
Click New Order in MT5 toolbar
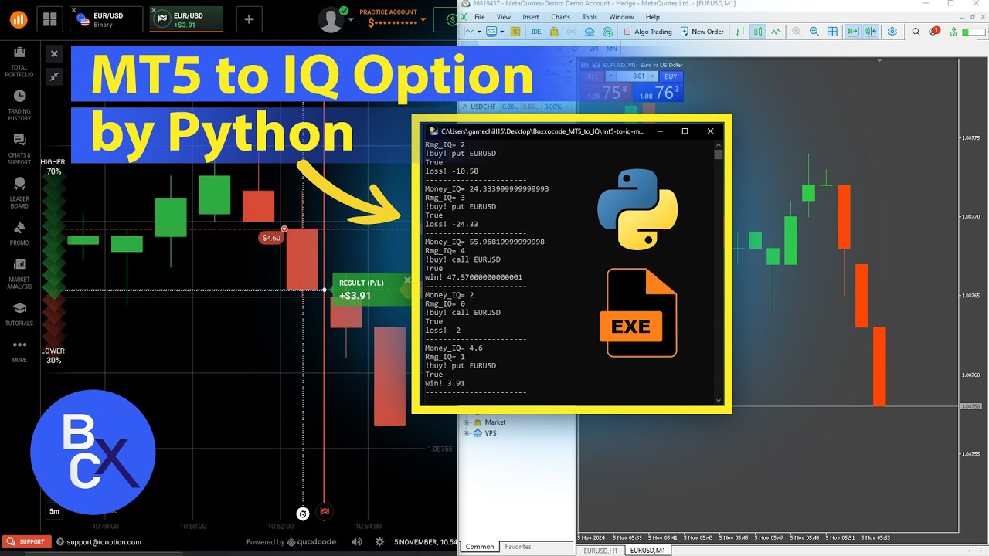coord(702,32)
